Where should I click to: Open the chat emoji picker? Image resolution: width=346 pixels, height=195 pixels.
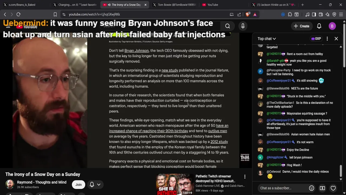(311, 188)
